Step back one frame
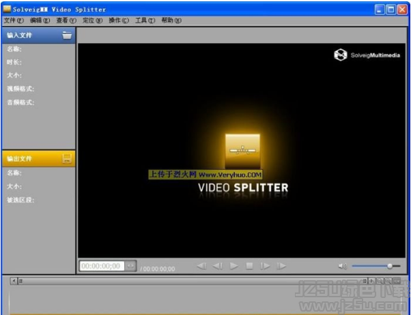This screenshot has width=411, height=315. pos(218,267)
